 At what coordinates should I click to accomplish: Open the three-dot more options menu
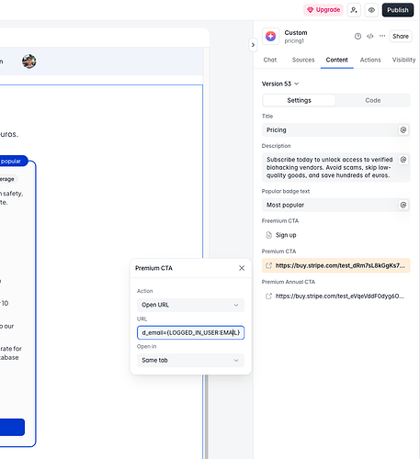(x=382, y=36)
